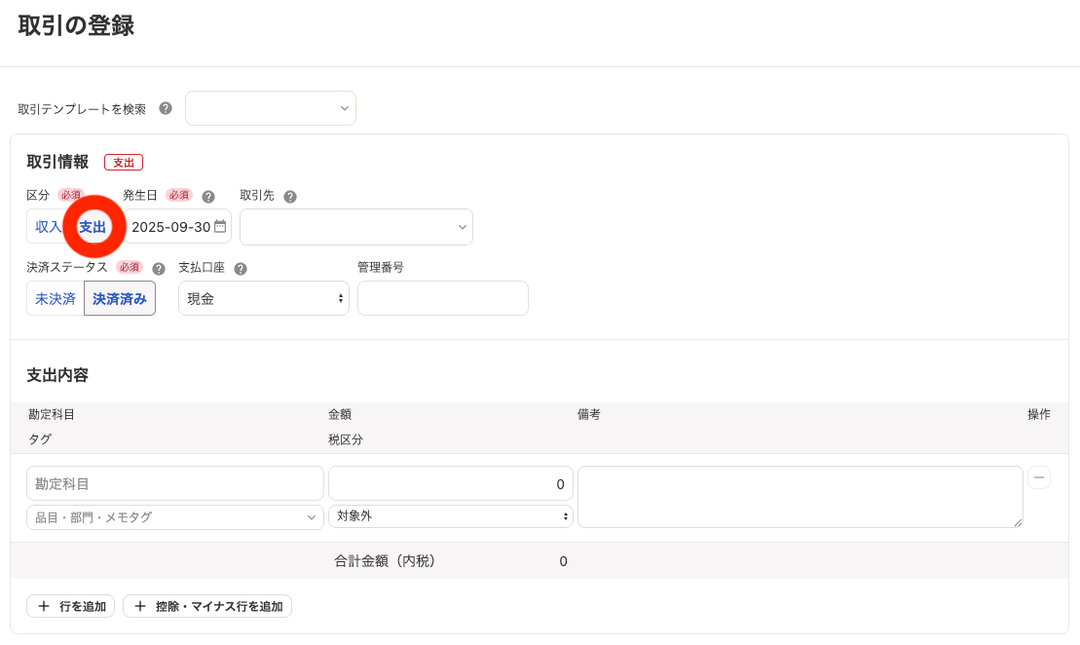This screenshot has height=645, width=1080.
Task: Remove row with the minus icon
Action: pyautogui.click(x=1039, y=477)
